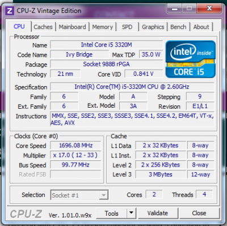This screenshot has width=227, height=226.
Task: Click the Name field Intel Core i5 3320M
Action: (x=106, y=45)
